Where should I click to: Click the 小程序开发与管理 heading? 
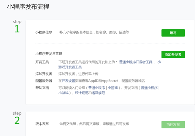[49, 54]
